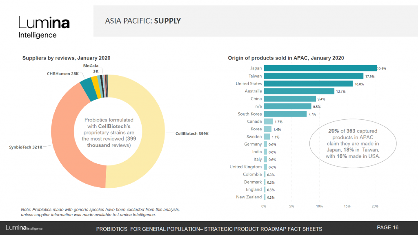Click the n/a bar
The width and height of the screenshot is (418, 235).
[x=288, y=106]
